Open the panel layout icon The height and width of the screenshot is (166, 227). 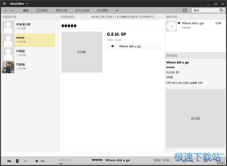[185, 10]
